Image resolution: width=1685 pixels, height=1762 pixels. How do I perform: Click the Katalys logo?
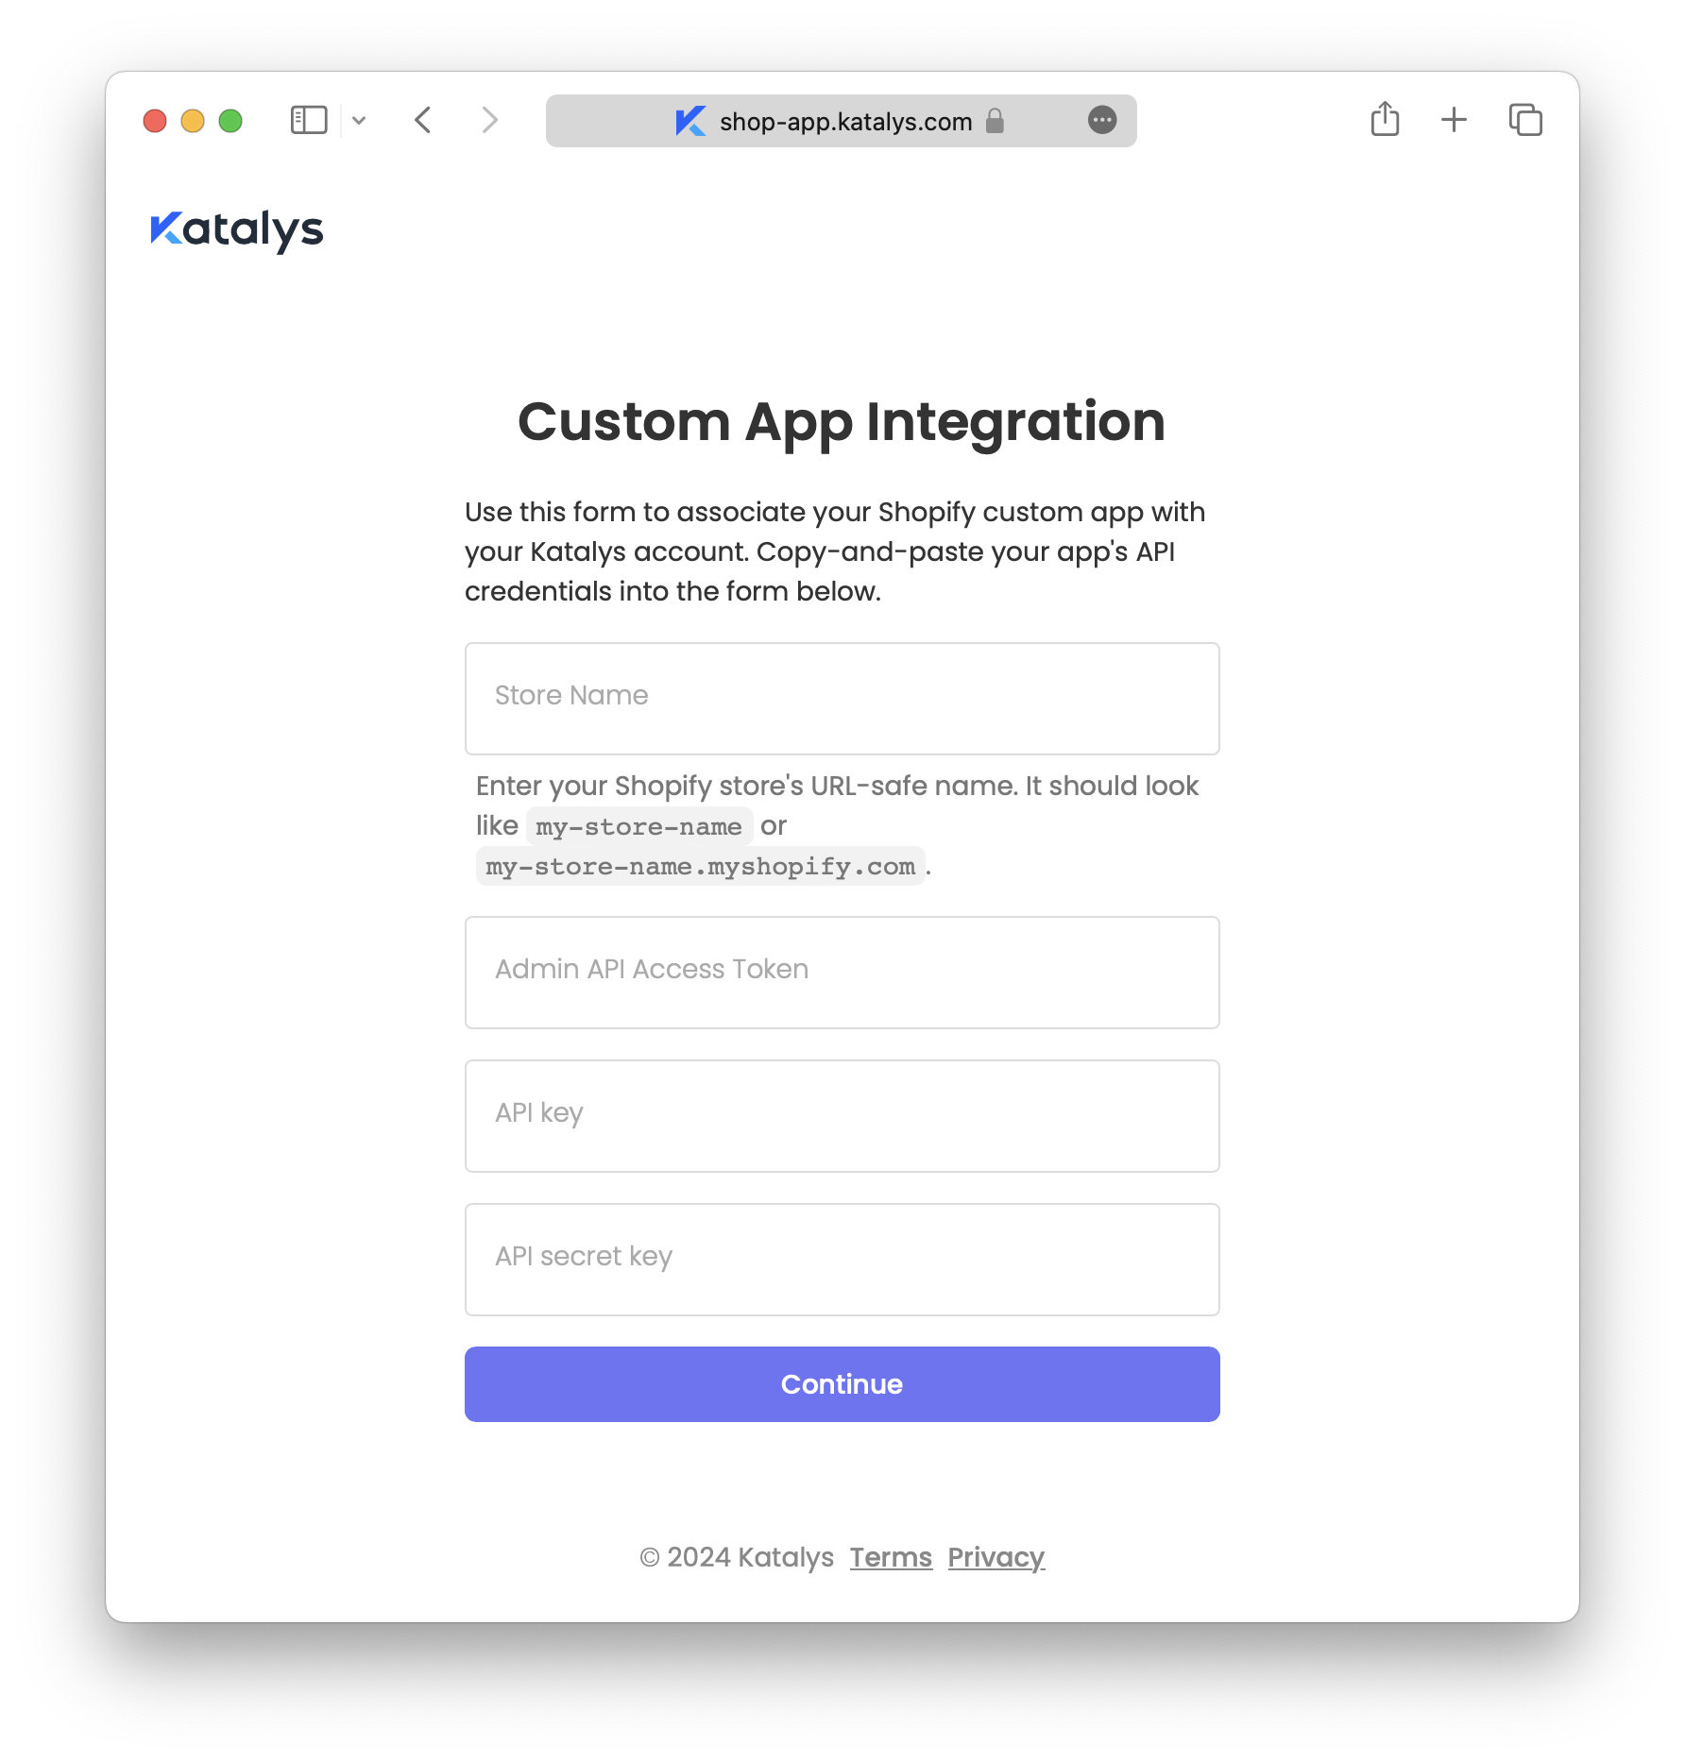237,230
